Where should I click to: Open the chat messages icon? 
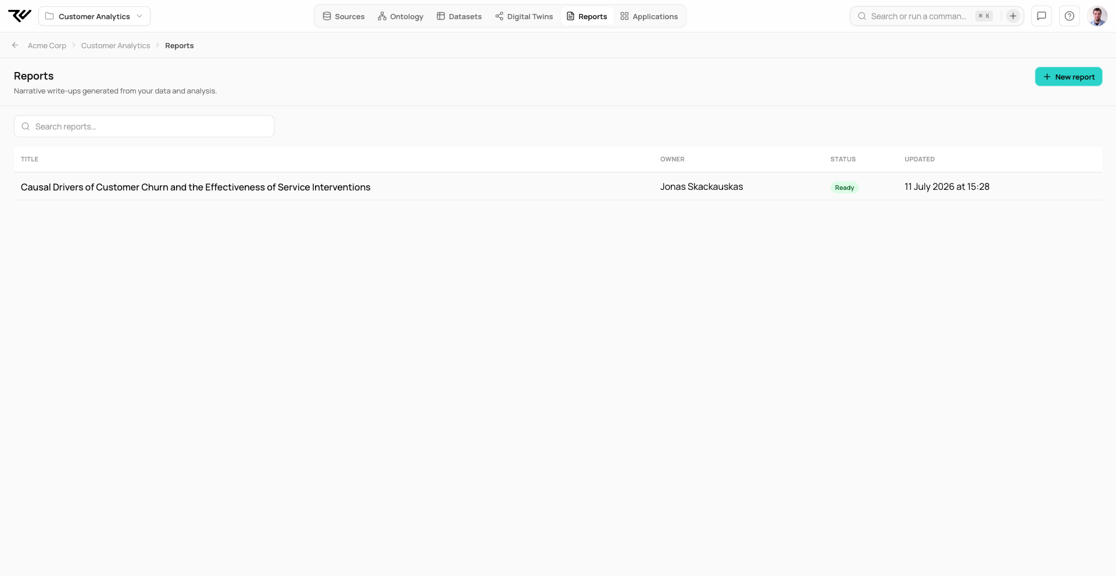tap(1042, 16)
